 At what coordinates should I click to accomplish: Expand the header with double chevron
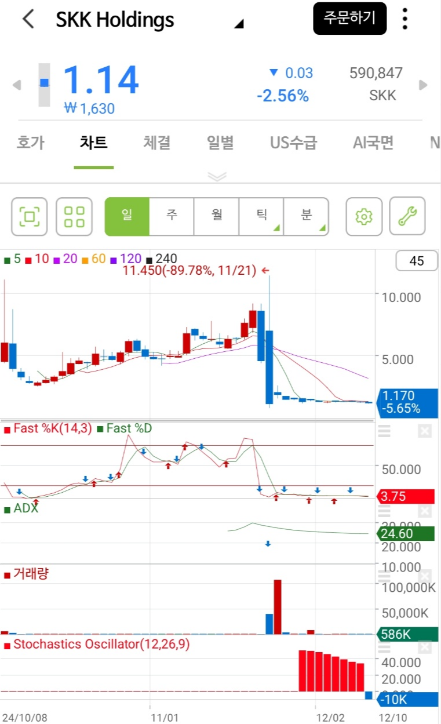[x=217, y=177]
